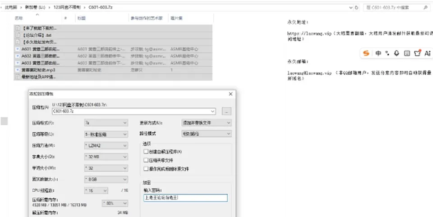Screen dimensions: 433x217
Task: Close the add-to-archive dialog
Action: (x=231, y=94)
